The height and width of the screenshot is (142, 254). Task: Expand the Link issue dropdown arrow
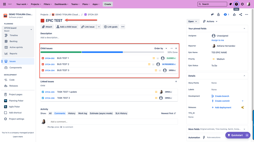click(x=99, y=27)
